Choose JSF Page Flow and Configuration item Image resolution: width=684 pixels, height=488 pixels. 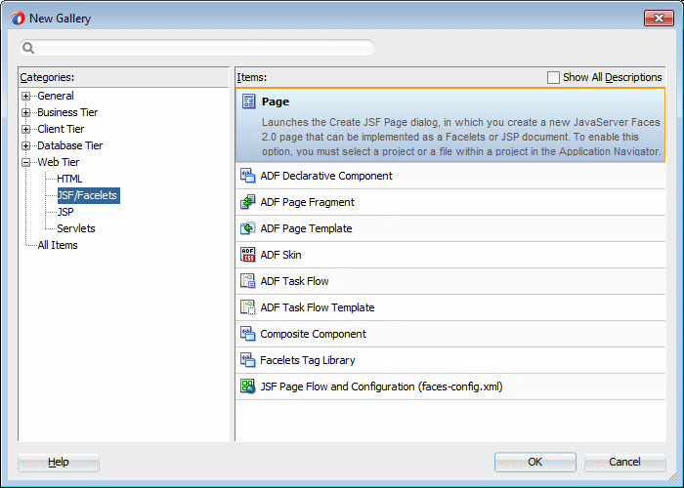tap(450, 386)
